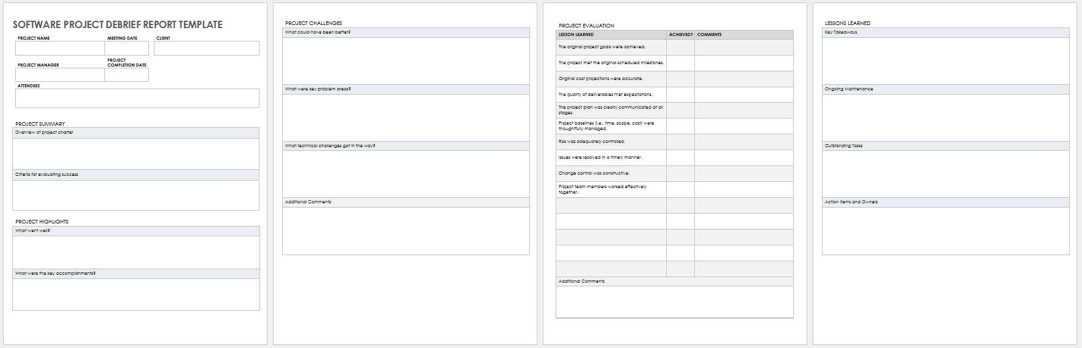Click the Key Takeaways text area
Viewport: 1082px width, 348px height.
pyautogui.click(x=945, y=60)
